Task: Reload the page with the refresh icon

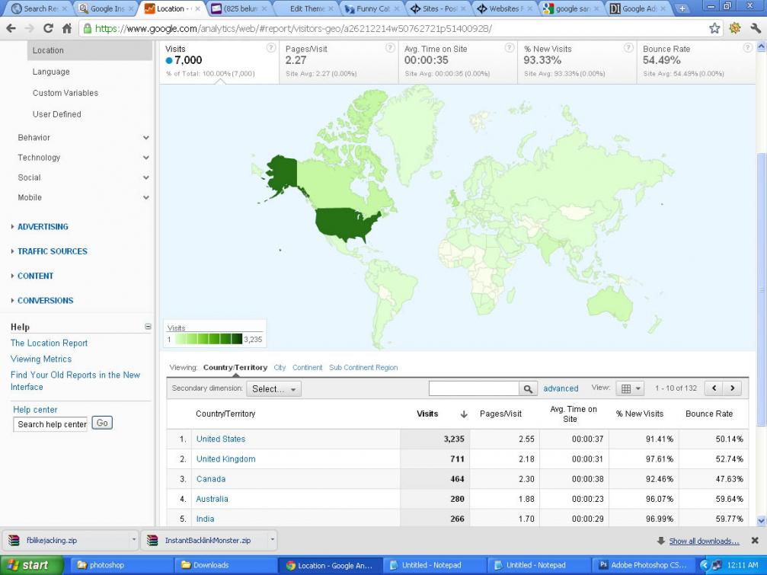Action: (48, 28)
